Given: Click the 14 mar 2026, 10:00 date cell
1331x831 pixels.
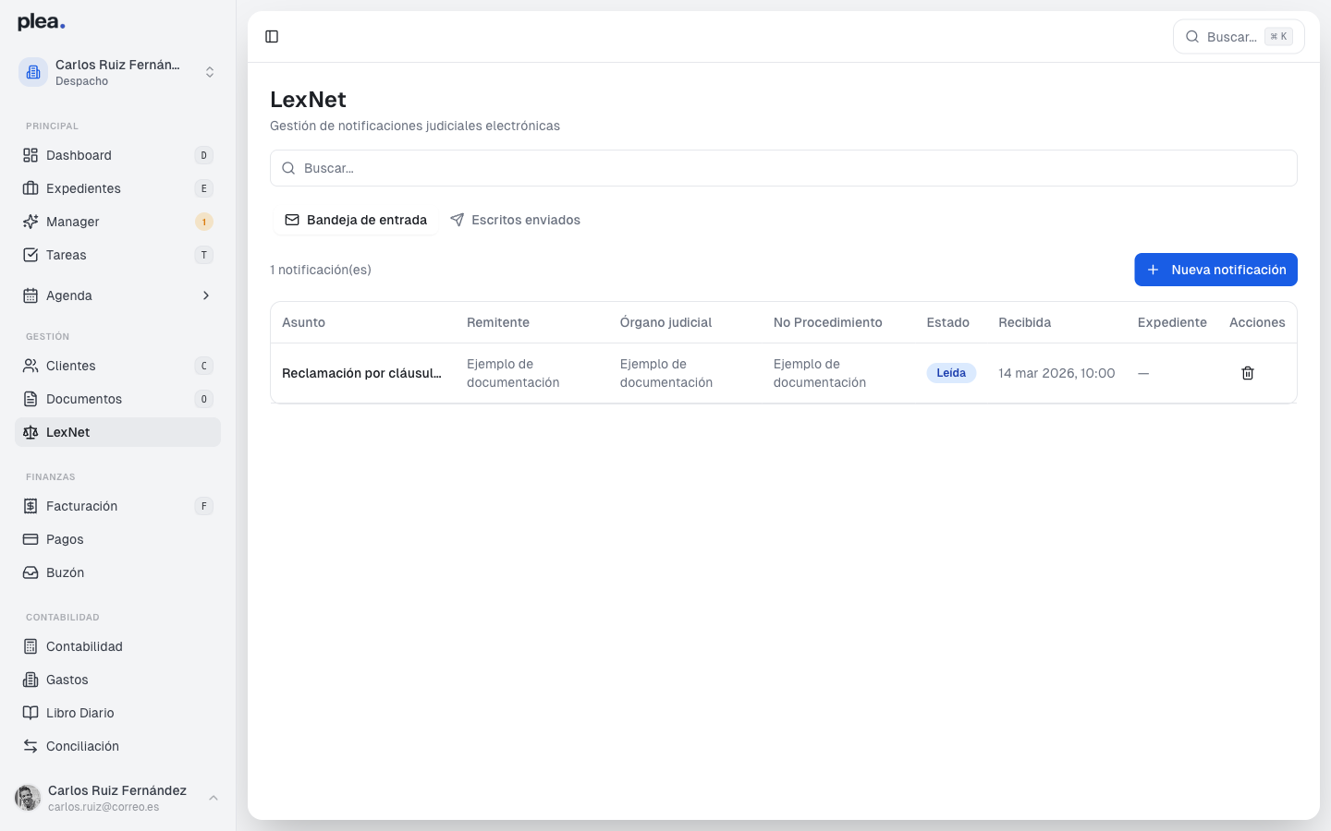Looking at the screenshot, I should (1056, 373).
